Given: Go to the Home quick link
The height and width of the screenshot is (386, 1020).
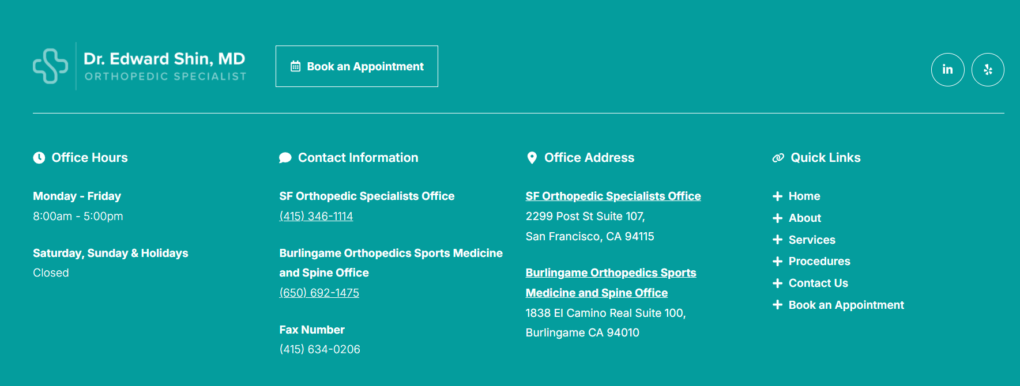Looking at the screenshot, I should (x=804, y=196).
